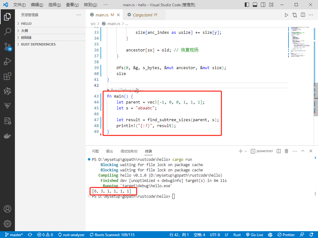Close the terminal panel
The image size is (318, 238).
(x=311, y=151)
